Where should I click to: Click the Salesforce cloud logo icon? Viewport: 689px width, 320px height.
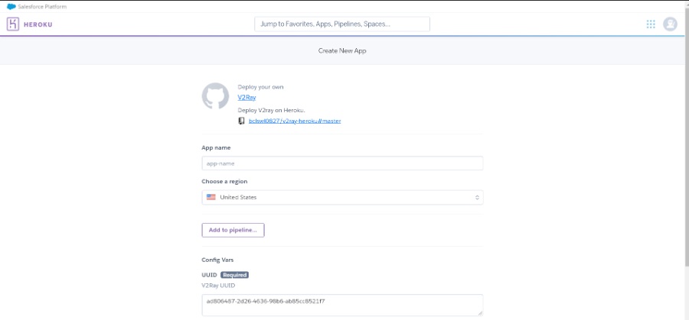tap(11, 6)
